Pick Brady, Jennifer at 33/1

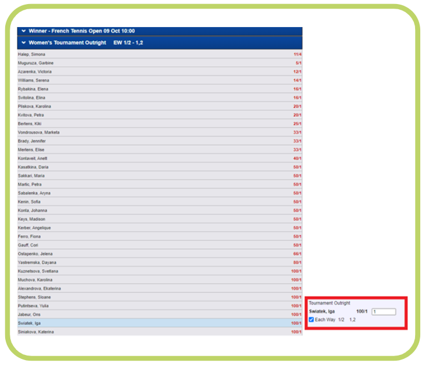tap(297, 141)
